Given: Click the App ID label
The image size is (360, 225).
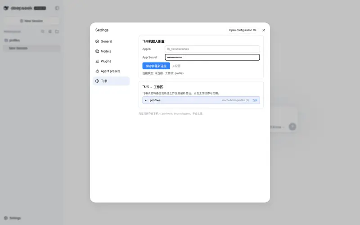Looking at the screenshot, I should click(147, 49).
